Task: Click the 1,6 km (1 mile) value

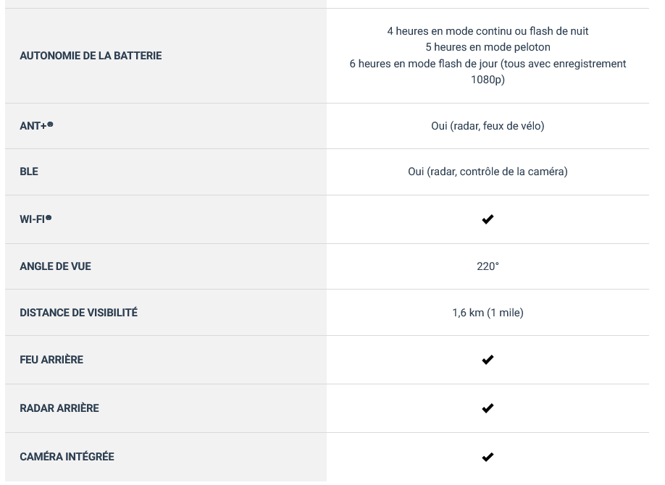Action: tap(488, 313)
